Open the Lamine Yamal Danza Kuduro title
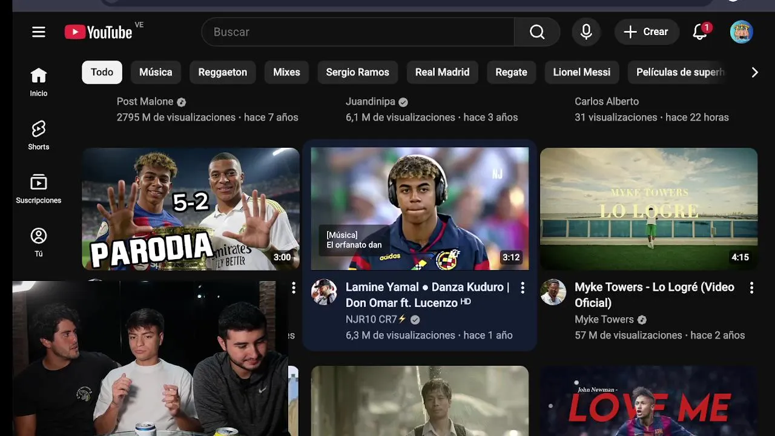The width and height of the screenshot is (775, 436). tap(427, 295)
